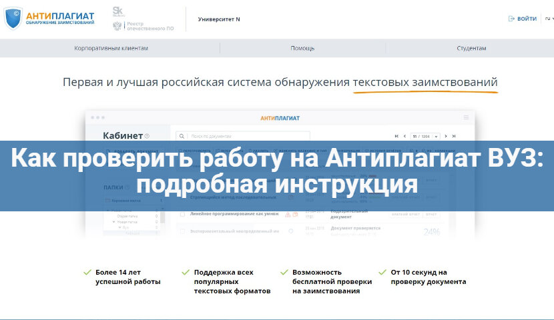Open the Помощь menu
Image resolution: width=554 pixels, height=320 pixels.
tap(302, 48)
